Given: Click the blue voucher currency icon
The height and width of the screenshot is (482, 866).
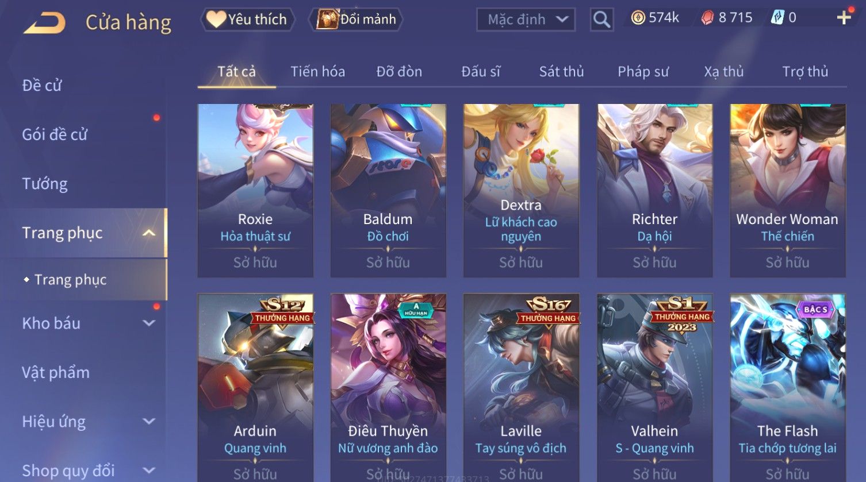Looking at the screenshot, I should click(x=777, y=18).
